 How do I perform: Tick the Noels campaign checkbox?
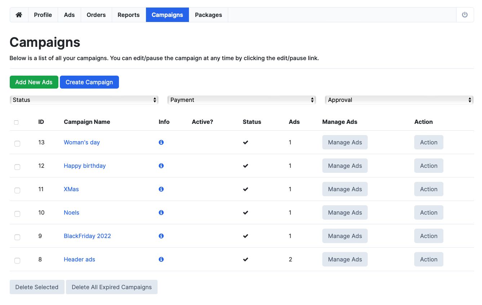tap(17, 214)
